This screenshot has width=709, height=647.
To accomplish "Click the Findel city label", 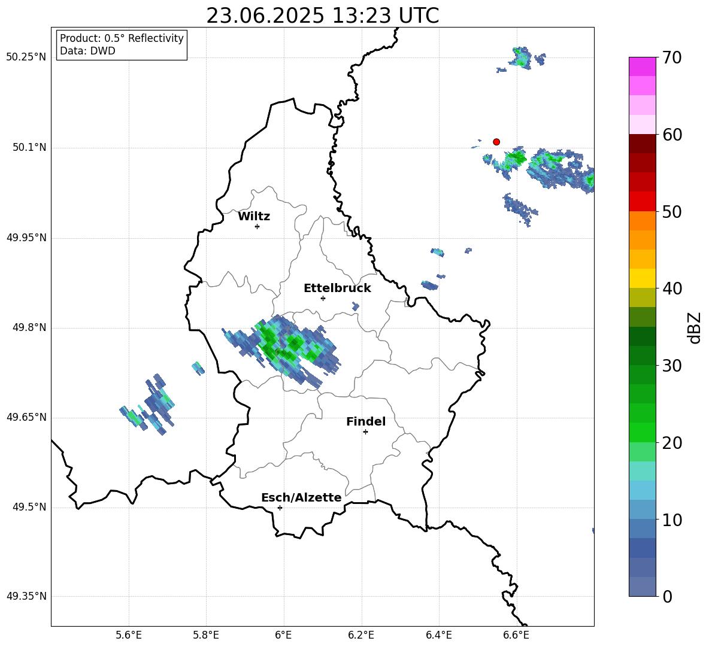I will [366, 421].
